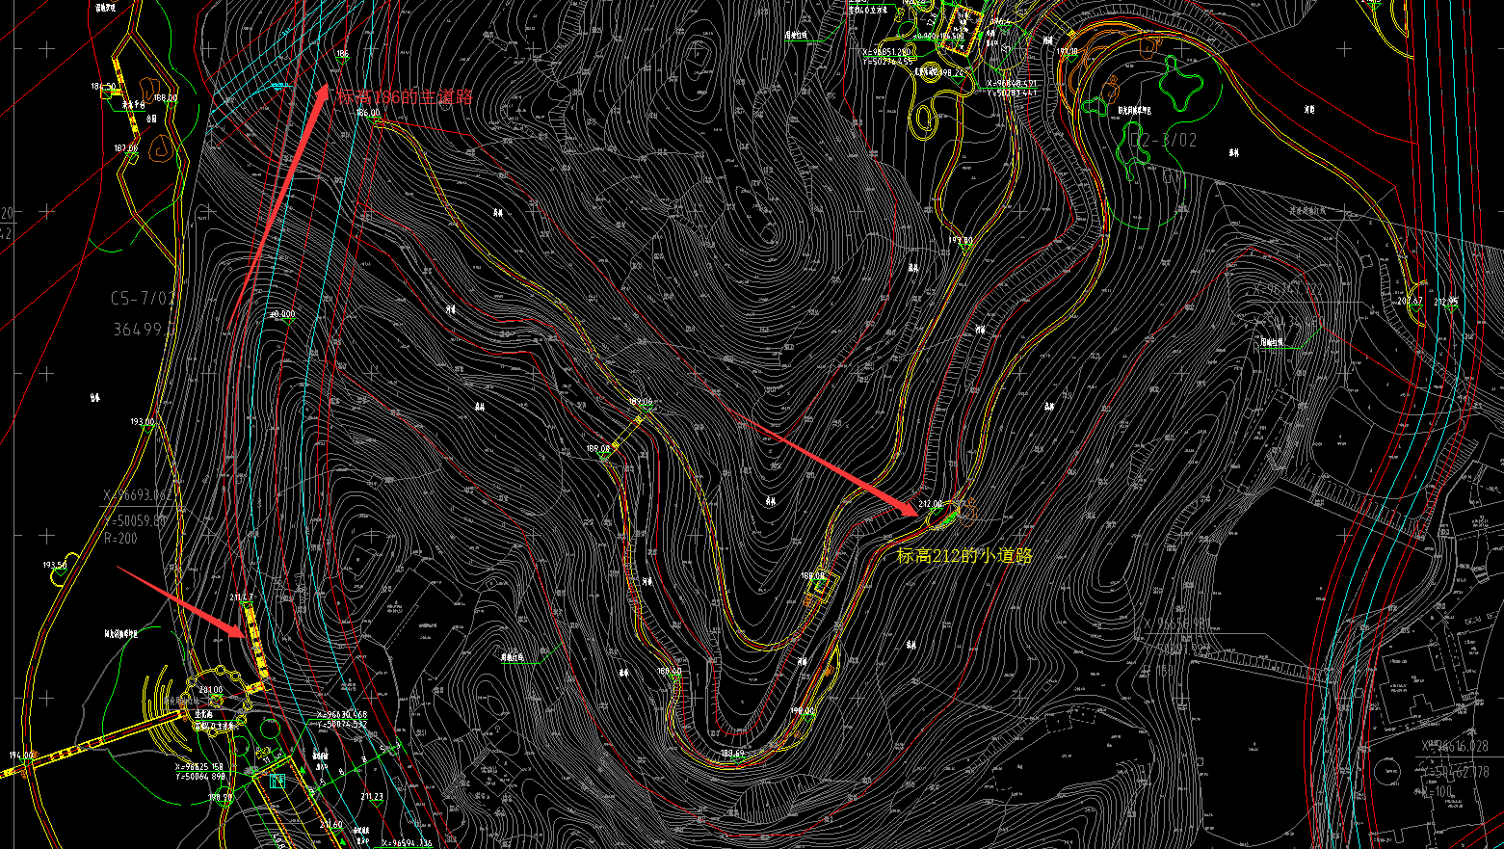Select the 188.69 elevation label
The image size is (1504, 849).
(732, 754)
